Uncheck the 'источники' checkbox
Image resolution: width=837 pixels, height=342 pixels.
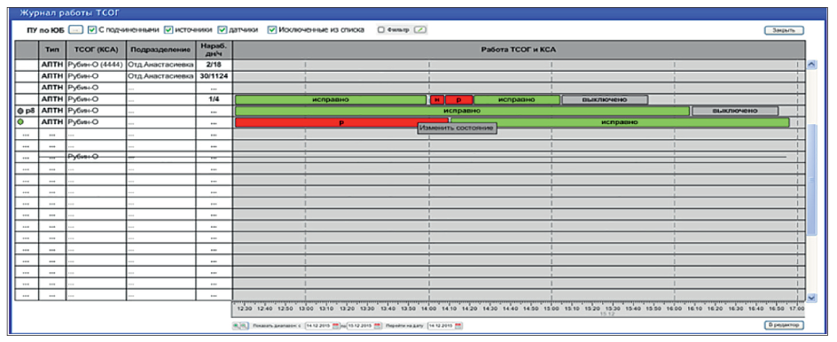168,30
